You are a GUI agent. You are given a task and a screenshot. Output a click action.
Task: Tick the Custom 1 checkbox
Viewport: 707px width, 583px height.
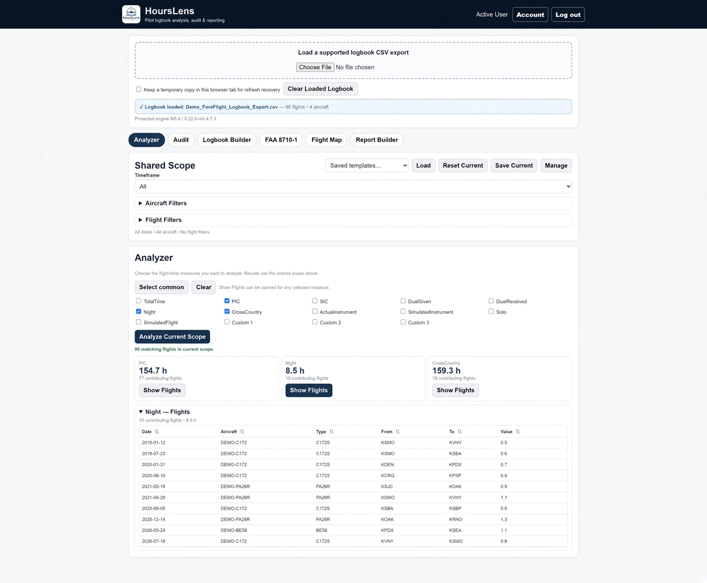pyautogui.click(x=227, y=322)
